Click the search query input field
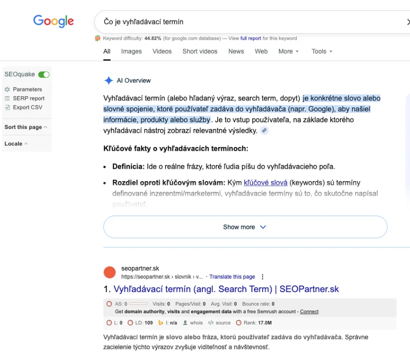 pyautogui.click(x=246, y=22)
